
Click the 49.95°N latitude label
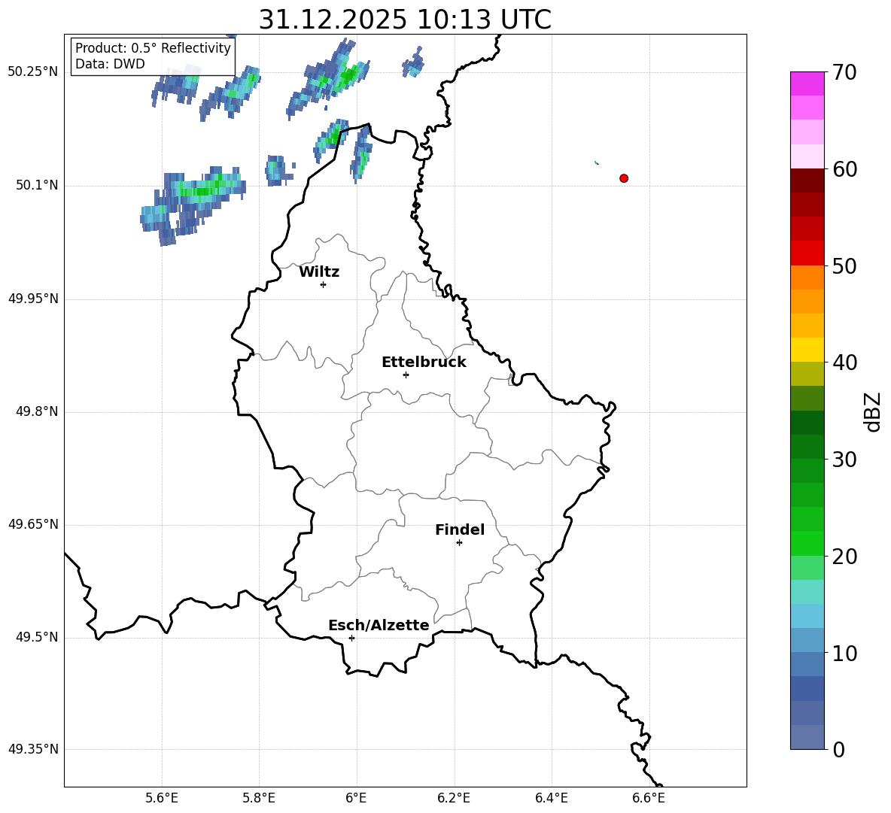coord(33,299)
